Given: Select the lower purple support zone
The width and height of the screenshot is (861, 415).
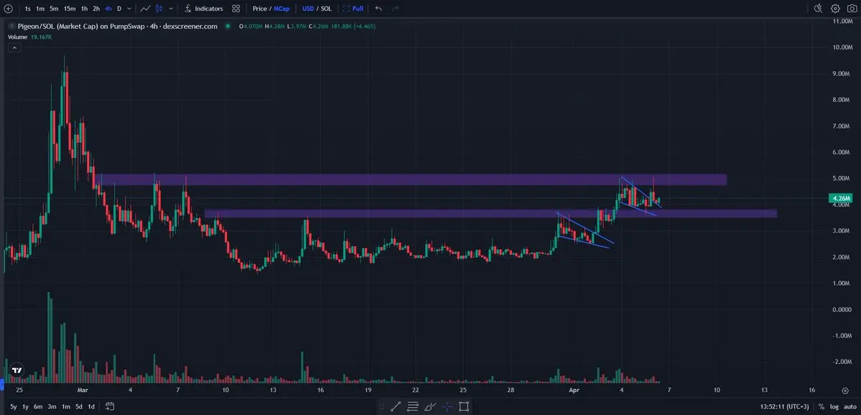Looking at the screenshot, I should [490, 213].
